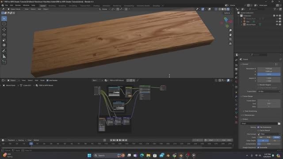Collapse the Output panel
This screenshot has height=159, width=283.
pos(245,119)
